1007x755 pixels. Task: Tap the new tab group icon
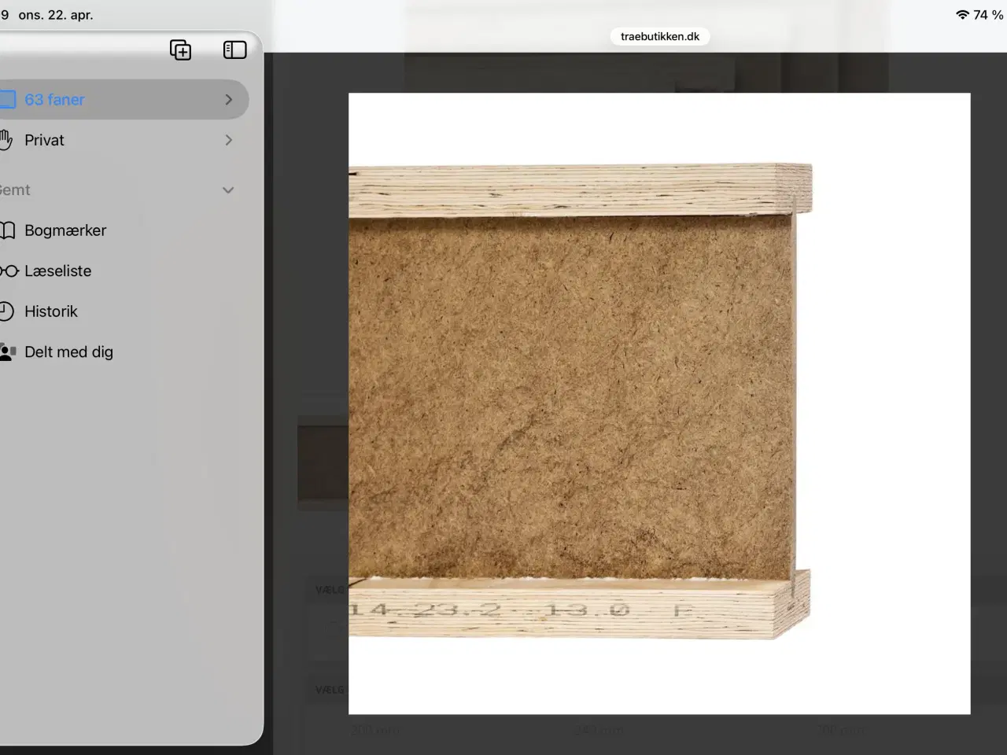tap(180, 50)
